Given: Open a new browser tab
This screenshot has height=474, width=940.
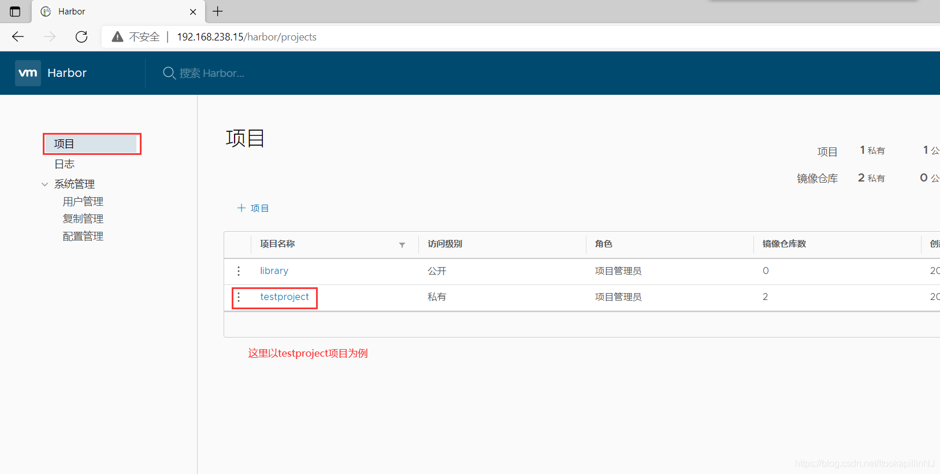Looking at the screenshot, I should click(x=218, y=11).
